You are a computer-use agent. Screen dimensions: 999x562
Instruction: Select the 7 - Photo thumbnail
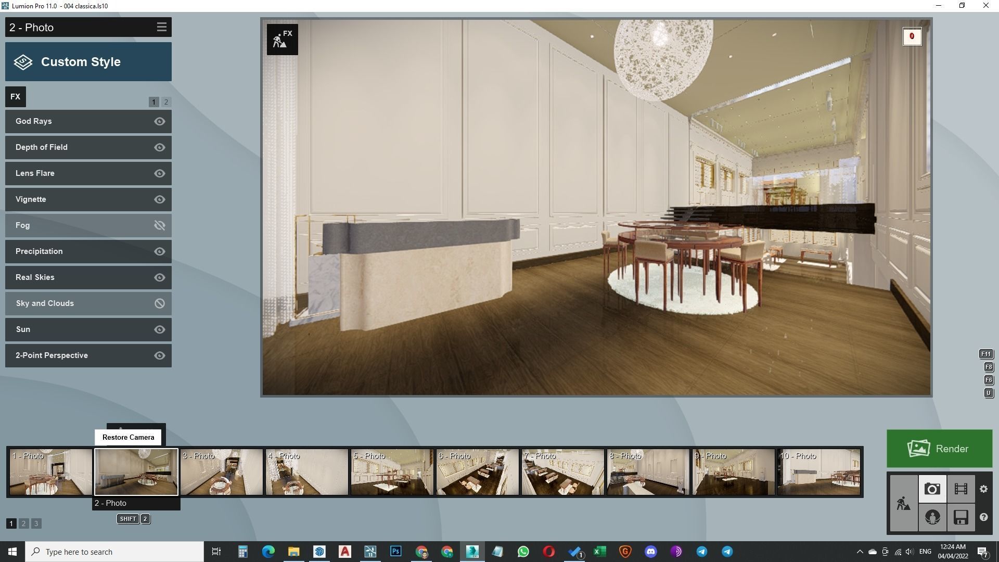pyautogui.click(x=563, y=472)
